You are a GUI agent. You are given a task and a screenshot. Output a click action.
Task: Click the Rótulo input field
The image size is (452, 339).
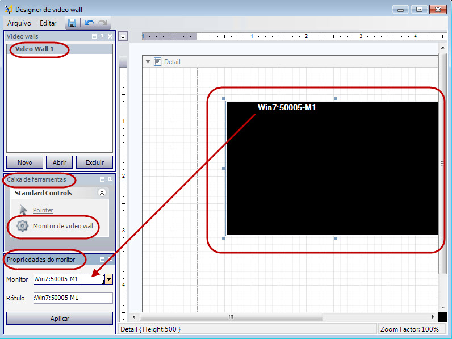click(73, 298)
